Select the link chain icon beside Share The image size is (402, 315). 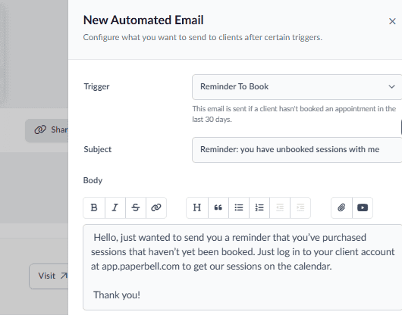[40, 129]
